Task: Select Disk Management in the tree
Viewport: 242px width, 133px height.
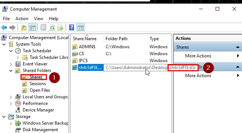Action: click(40, 130)
